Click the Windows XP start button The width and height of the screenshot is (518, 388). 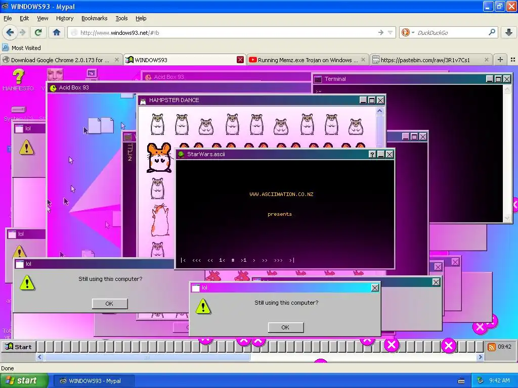pyautogui.click(x=24, y=380)
